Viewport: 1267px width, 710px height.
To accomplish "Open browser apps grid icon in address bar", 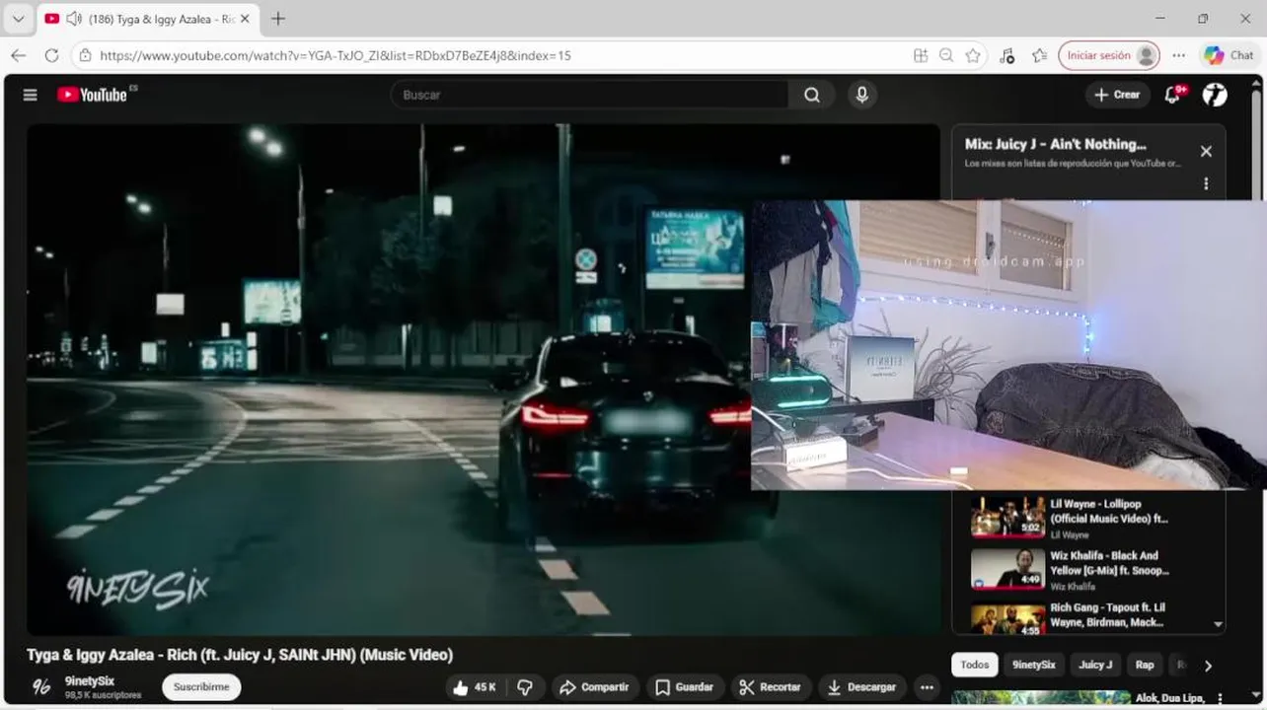I will click(x=921, y=55).
